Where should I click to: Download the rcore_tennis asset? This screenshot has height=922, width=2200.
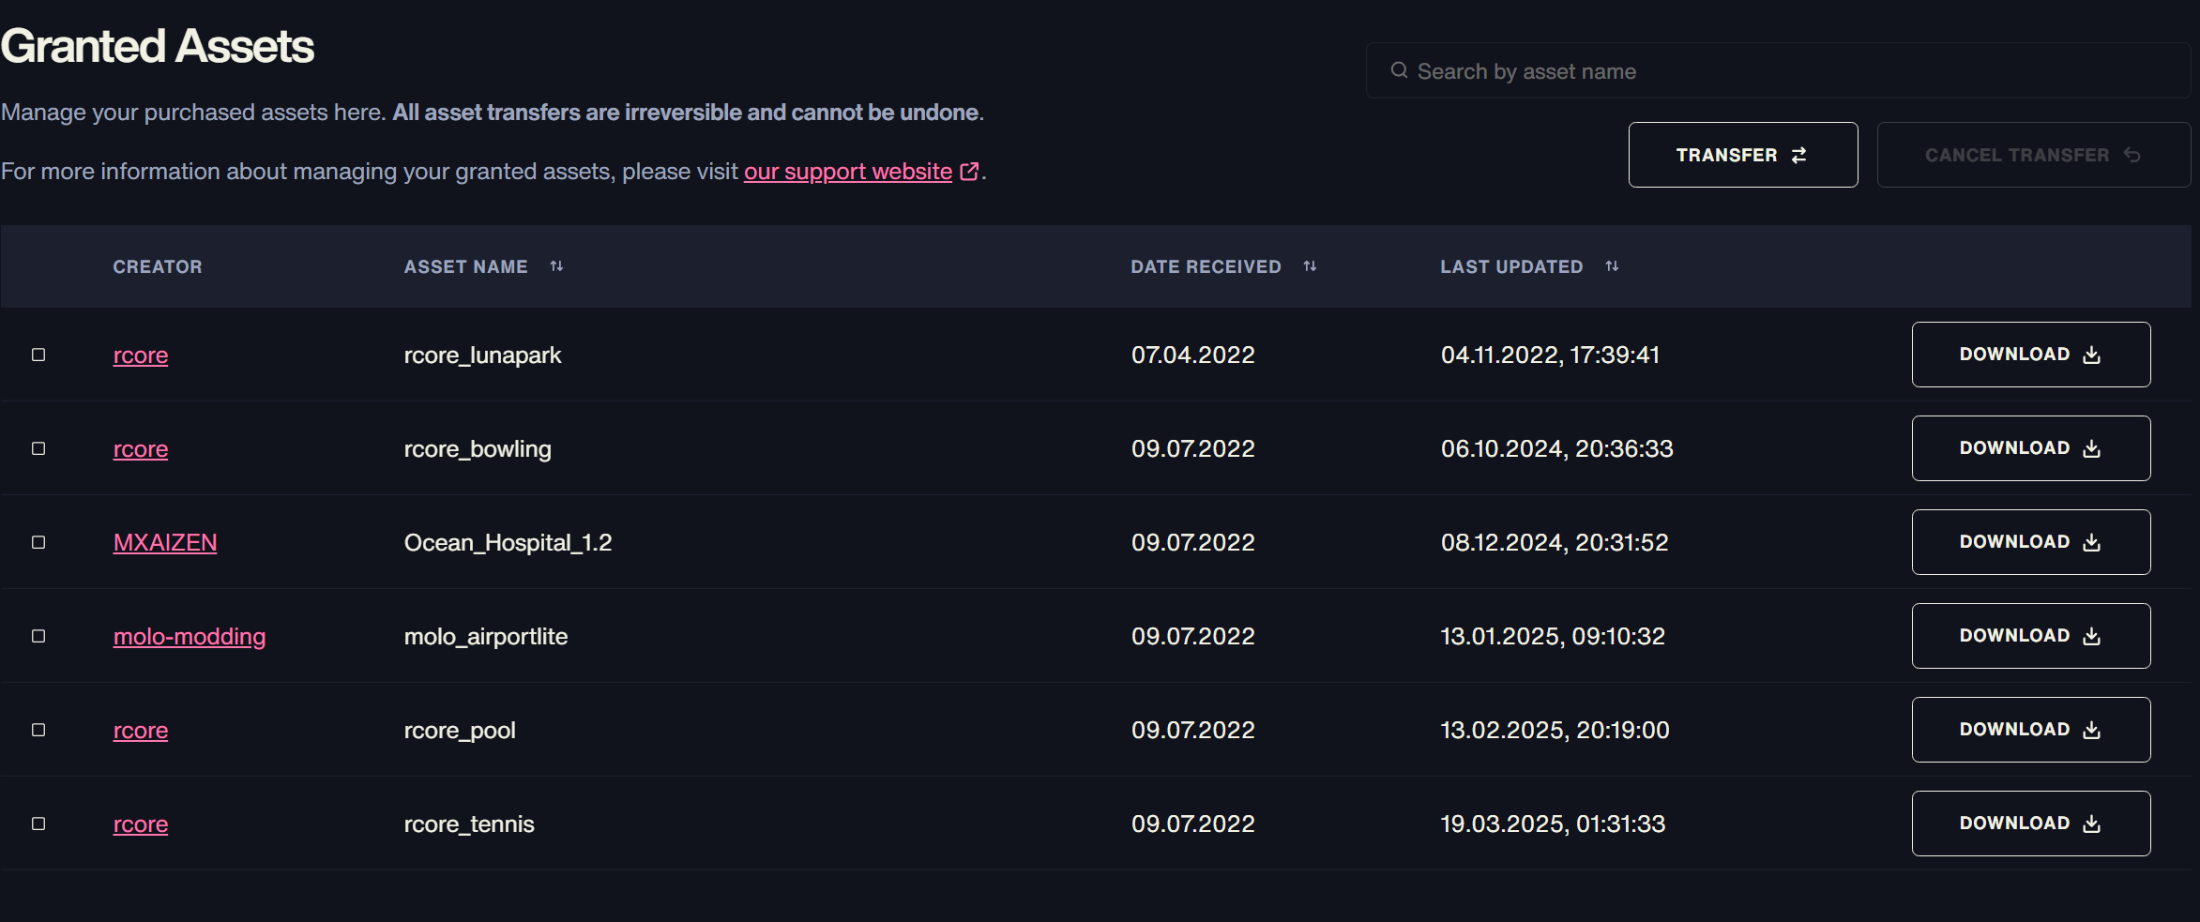coord(2031,824)
